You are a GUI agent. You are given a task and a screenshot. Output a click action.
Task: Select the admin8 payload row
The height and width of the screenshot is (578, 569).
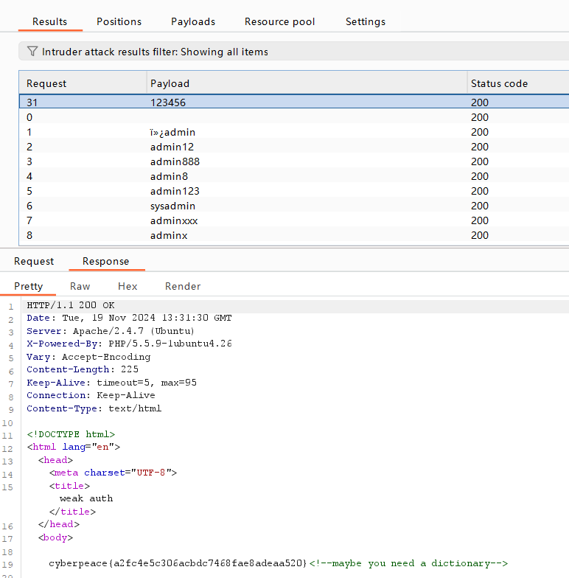tap(293, 176)
